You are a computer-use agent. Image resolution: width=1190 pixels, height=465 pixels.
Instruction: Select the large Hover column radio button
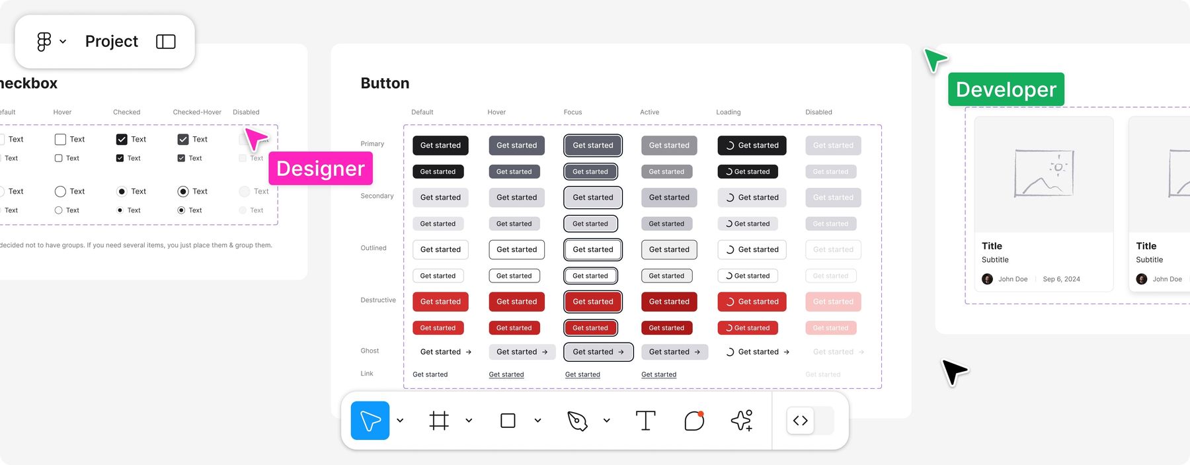pos(60,192)
